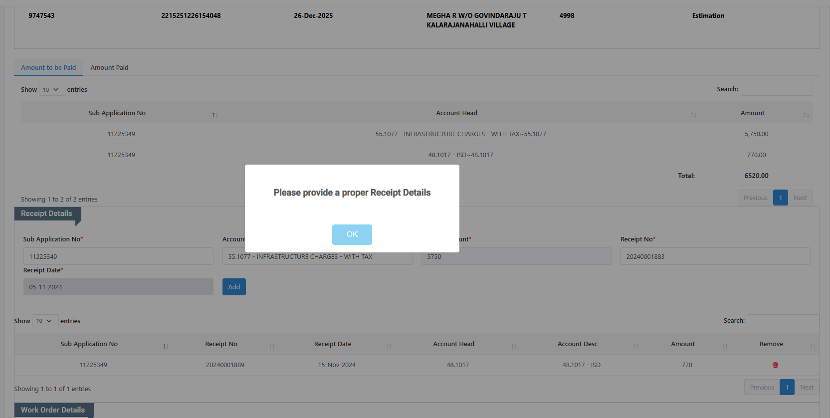Go to Previous page of amount table
Image resolution: width=830 pixels, height=418 pixels.
click(755, 198)
